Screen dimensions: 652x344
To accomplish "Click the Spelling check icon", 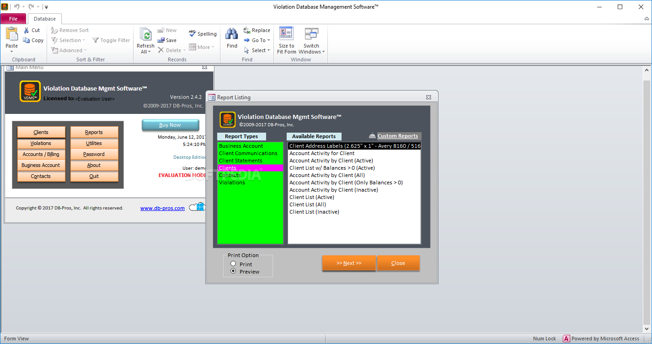I will (192, 33).
